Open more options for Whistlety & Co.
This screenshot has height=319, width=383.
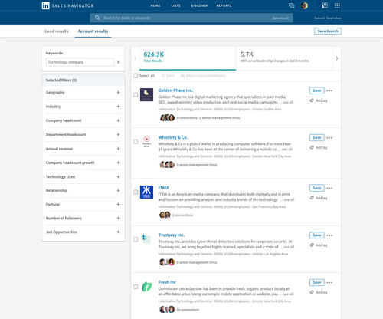329,138
